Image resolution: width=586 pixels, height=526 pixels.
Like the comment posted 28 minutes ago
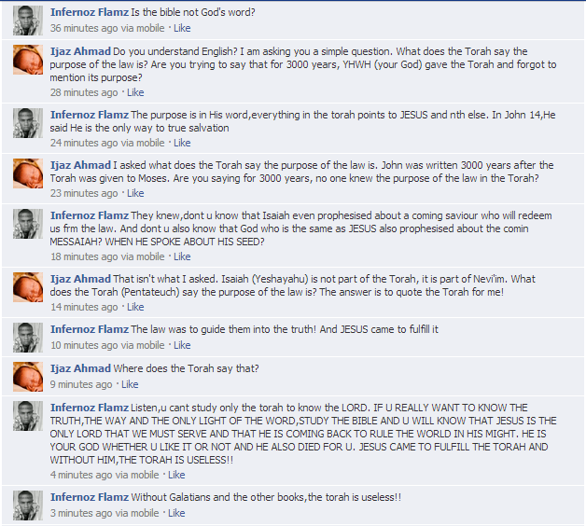[135, 92]
